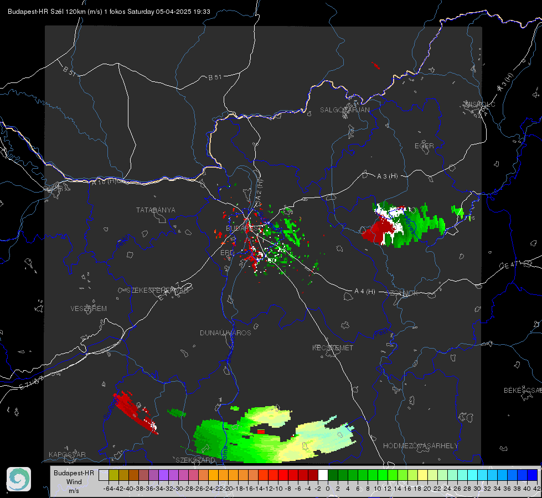Click the BÉKÉSCSABA city label

point(523,391)
